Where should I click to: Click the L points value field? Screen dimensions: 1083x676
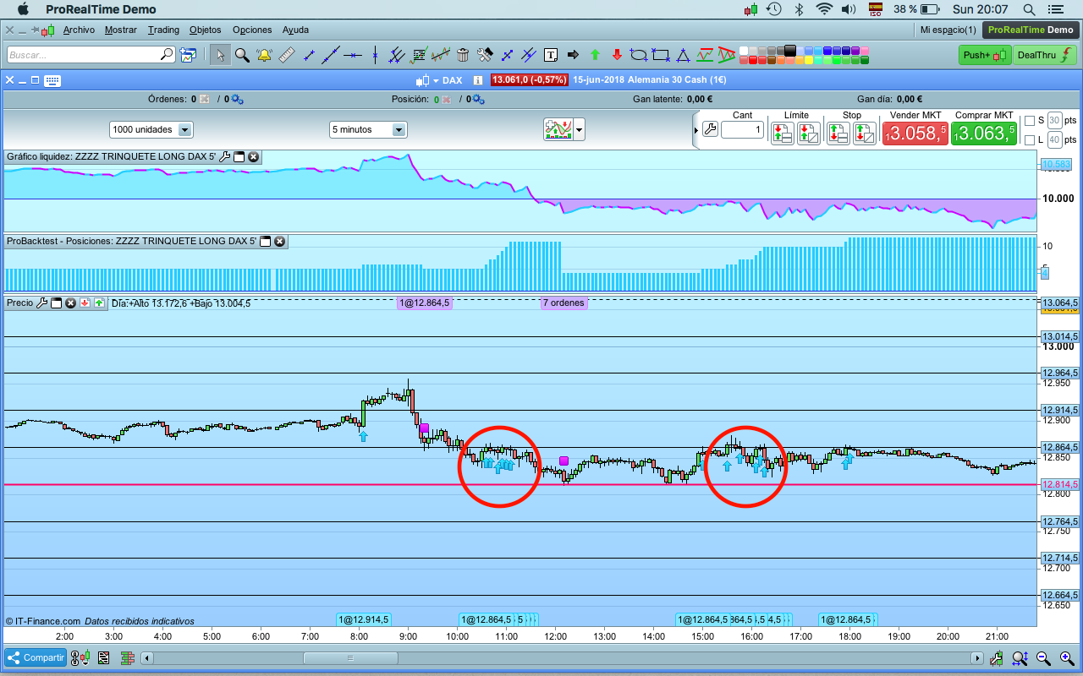[x=1054, y=139]
